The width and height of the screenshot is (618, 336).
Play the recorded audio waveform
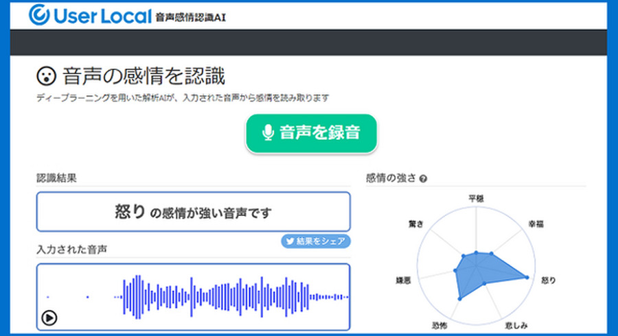tap(49, 317)
